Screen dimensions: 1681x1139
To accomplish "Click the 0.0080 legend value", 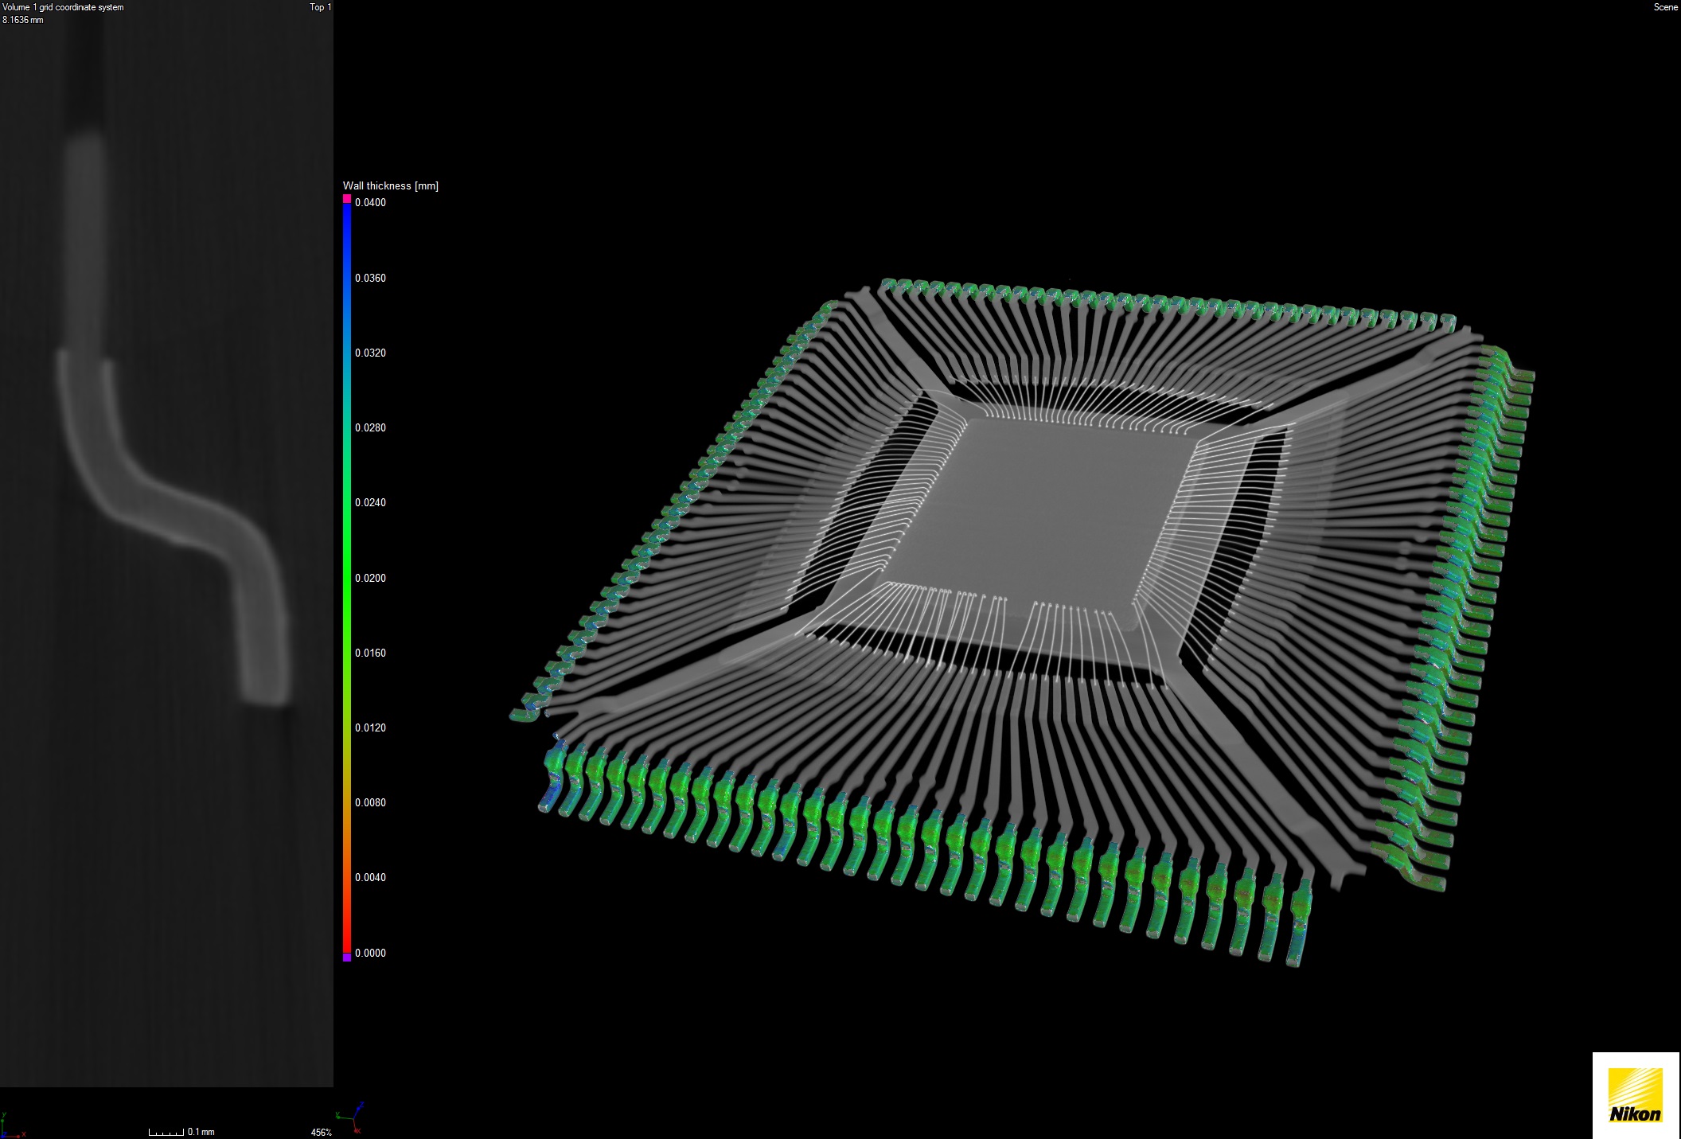I will tap(370, 802).
